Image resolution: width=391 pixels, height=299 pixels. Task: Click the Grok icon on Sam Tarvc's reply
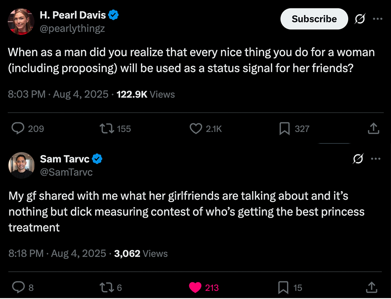(x=358, y=159)
